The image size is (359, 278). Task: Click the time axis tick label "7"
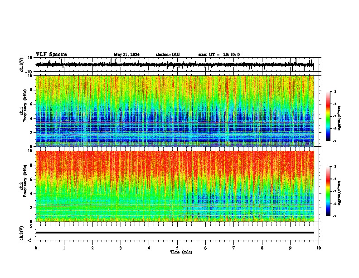(x=234, y=248)
